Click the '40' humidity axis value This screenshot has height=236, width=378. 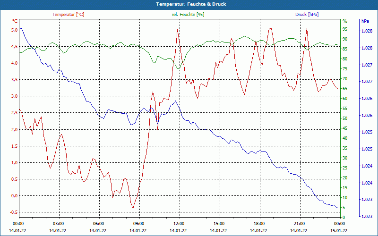point(345,138)
